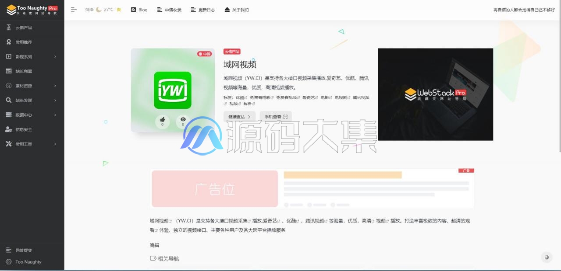Click the 更新日志 list icon
Image resolution: width=561 pixels, height=271 pixels.
[193, 10]
